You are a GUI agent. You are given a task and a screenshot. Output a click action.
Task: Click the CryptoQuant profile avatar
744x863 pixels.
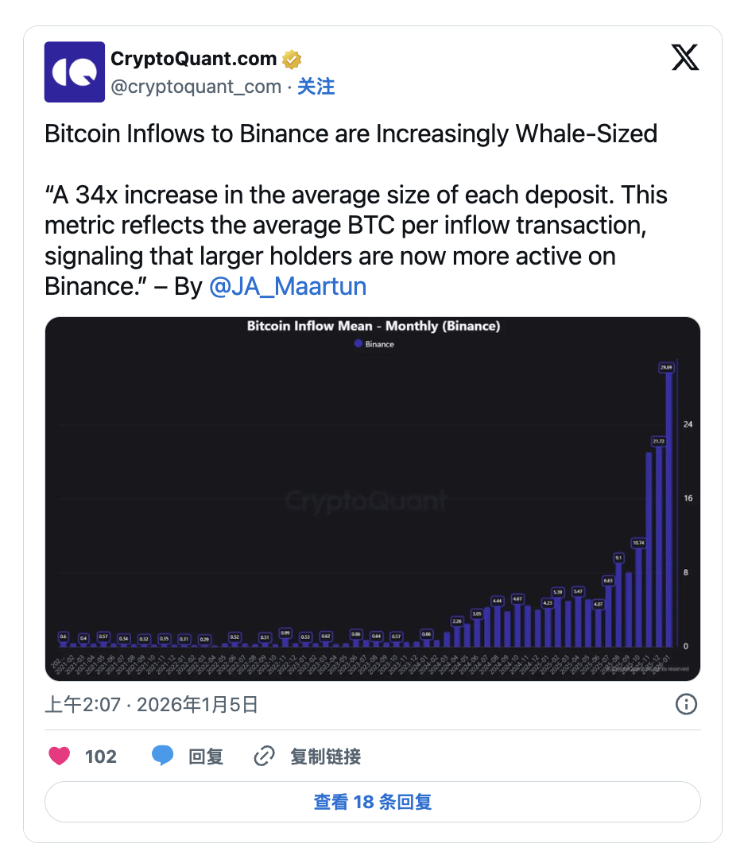click(74, 72)
